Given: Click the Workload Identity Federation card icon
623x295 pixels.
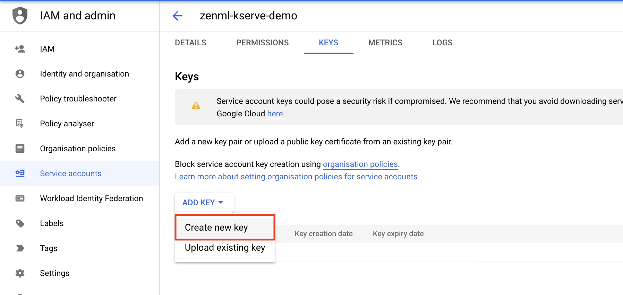Looking at the screenshot, I should (20, 198).
